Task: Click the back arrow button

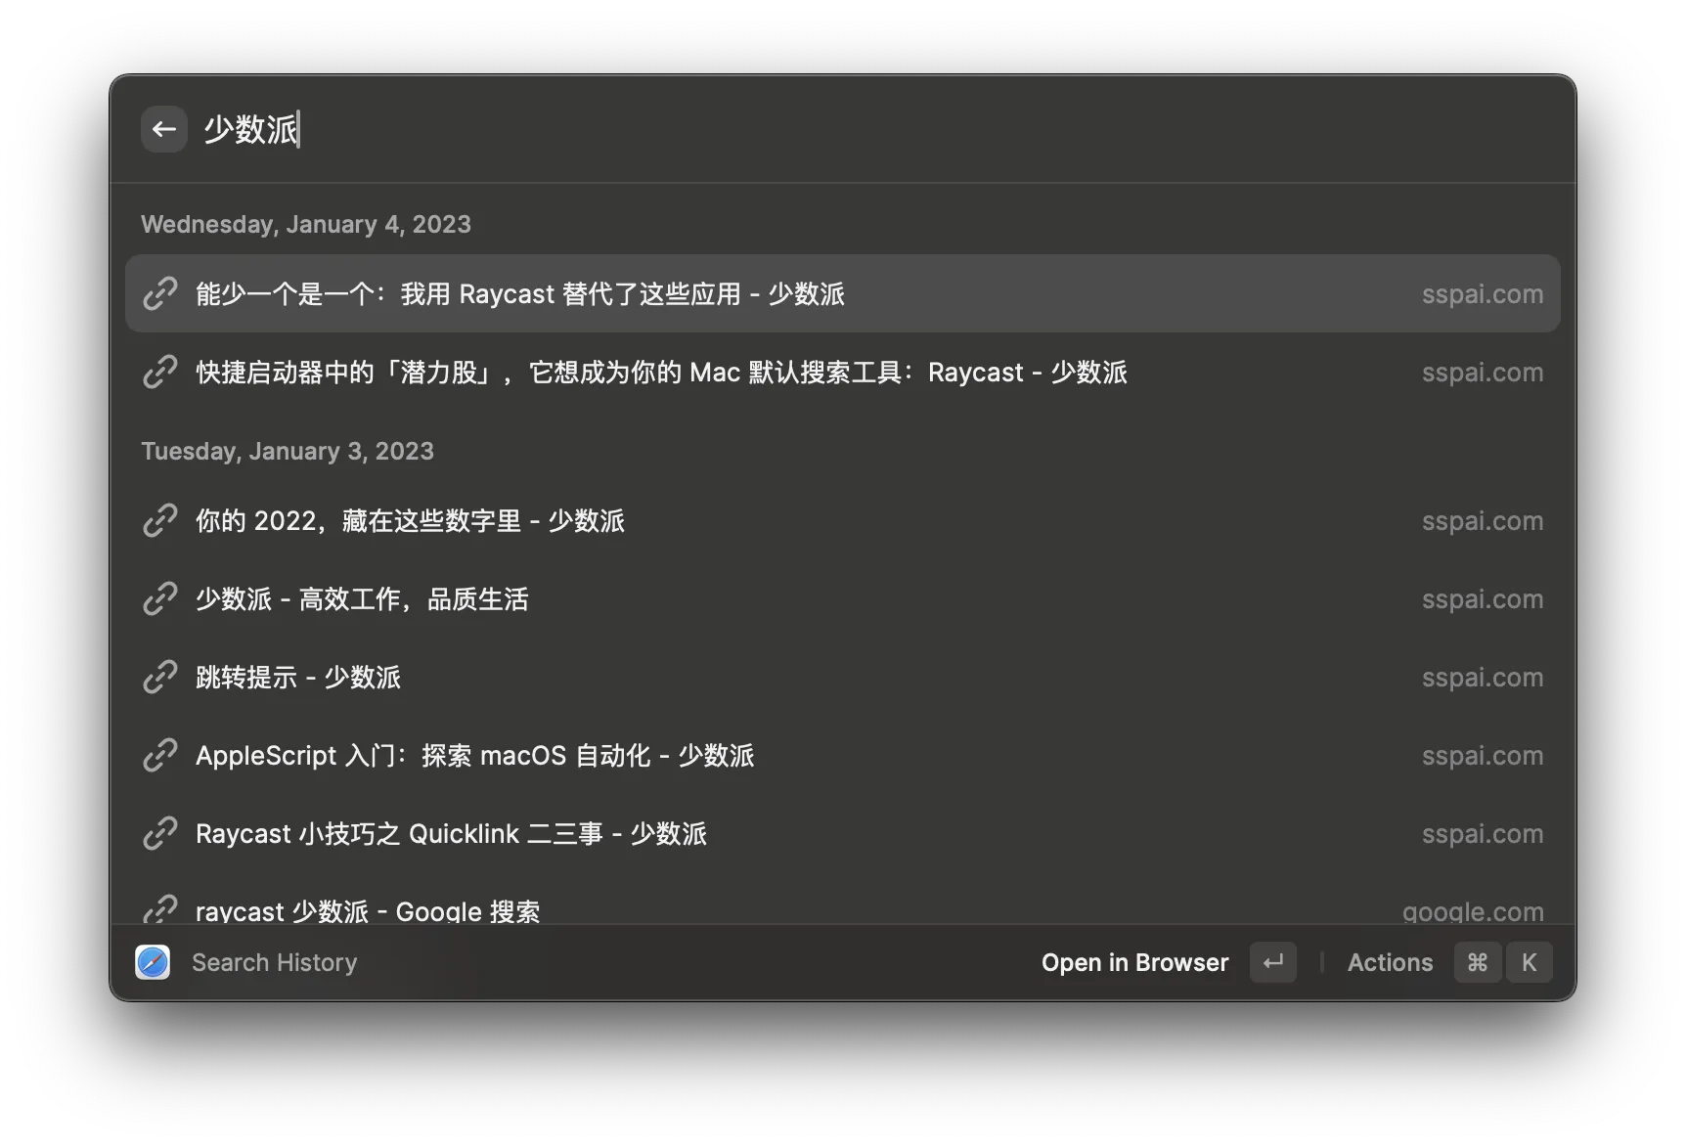Action: point(163,129)
